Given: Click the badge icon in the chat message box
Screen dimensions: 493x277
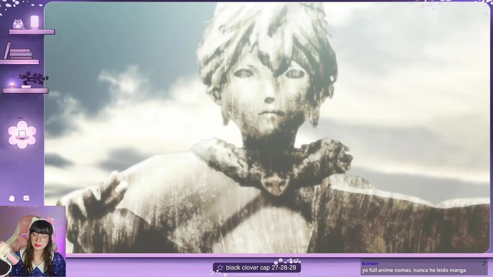Looking at the screenshot, I should pyautogui.click(x=484, y=264).
